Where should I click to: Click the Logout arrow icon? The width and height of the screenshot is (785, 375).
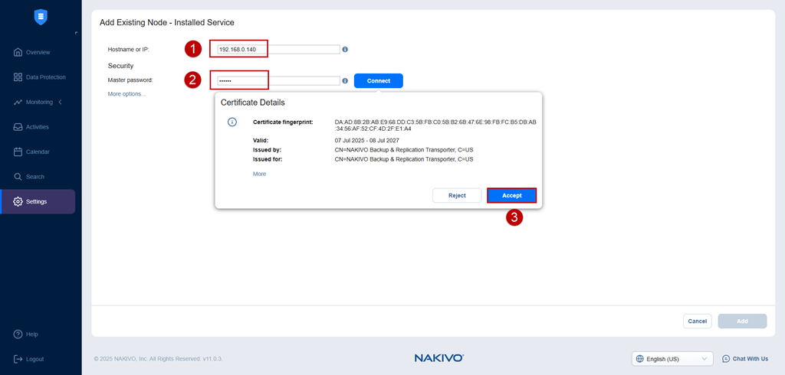click(18, 359)
